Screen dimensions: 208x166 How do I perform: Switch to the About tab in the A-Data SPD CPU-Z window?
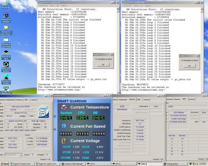(x=192, y=99)
